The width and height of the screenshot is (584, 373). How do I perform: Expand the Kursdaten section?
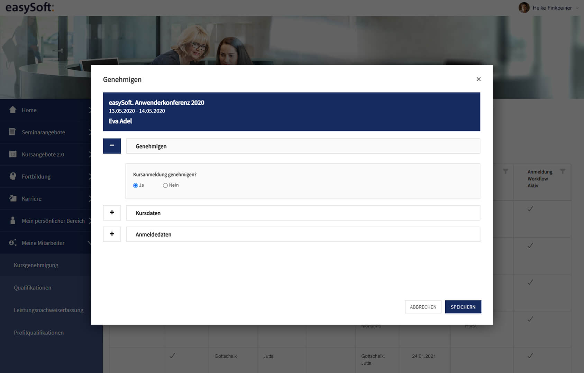[112, 213]
